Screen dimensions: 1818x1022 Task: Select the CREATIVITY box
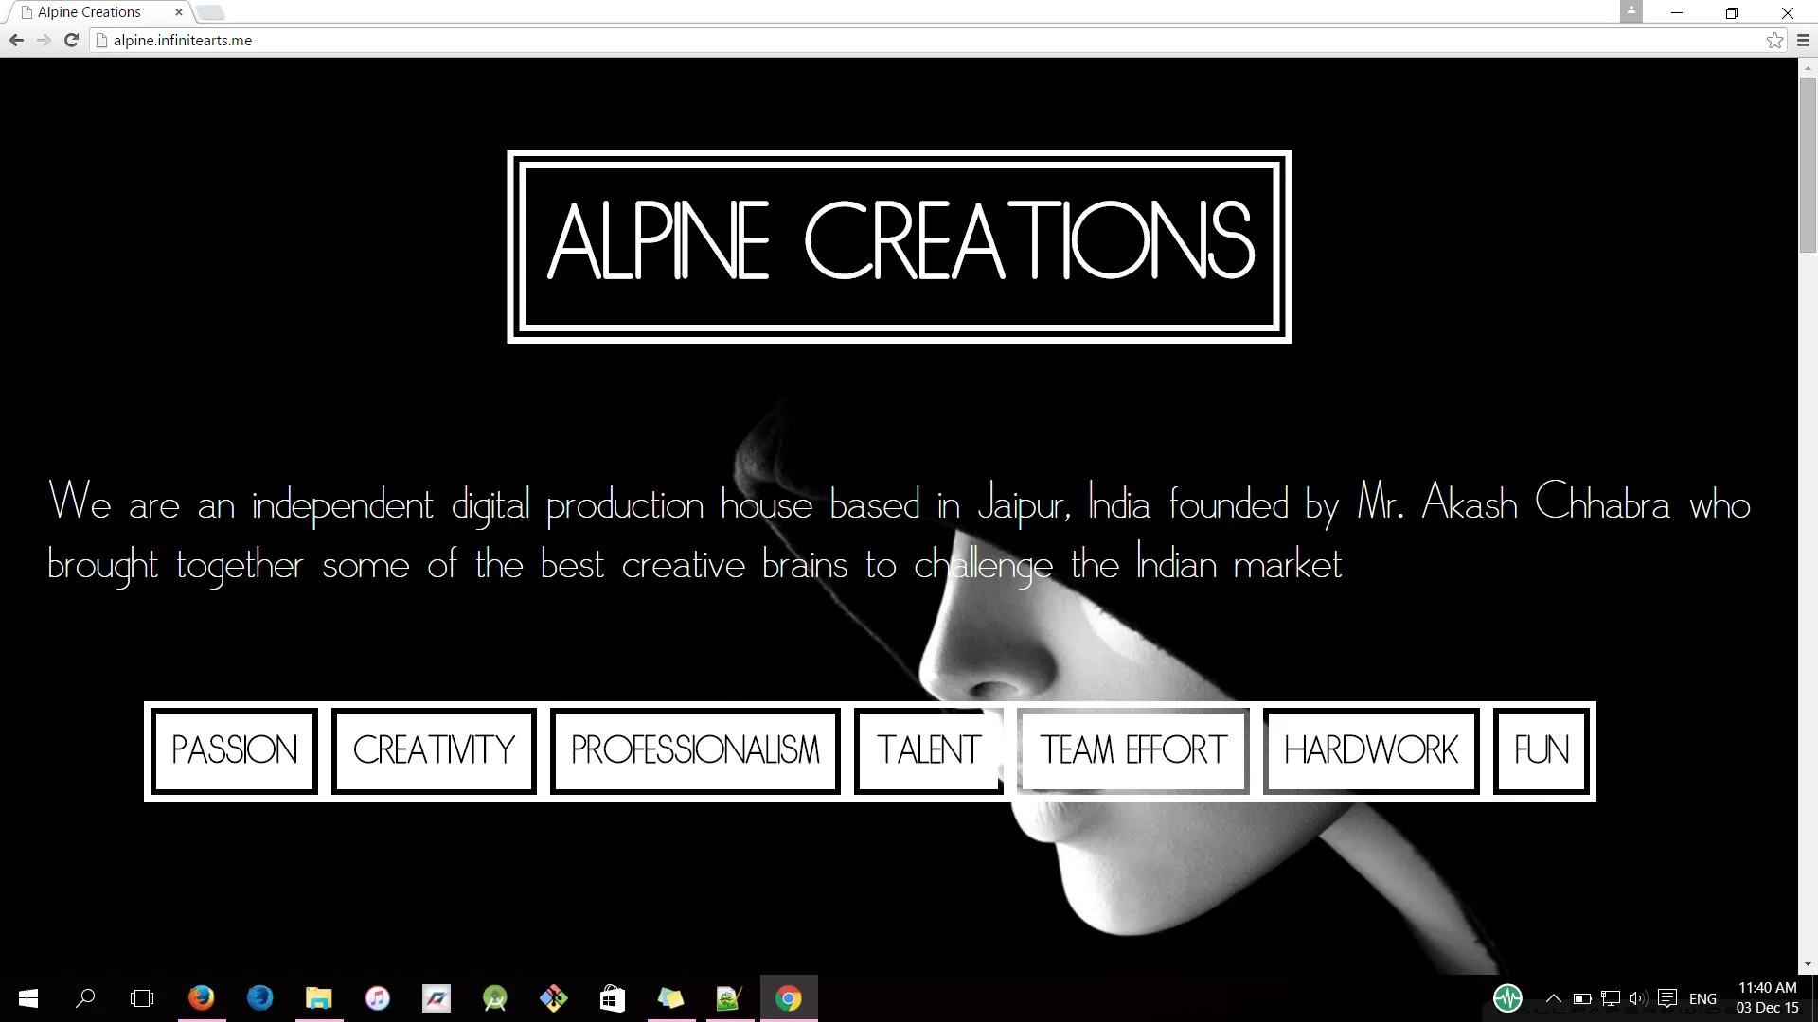coord(434,750)
